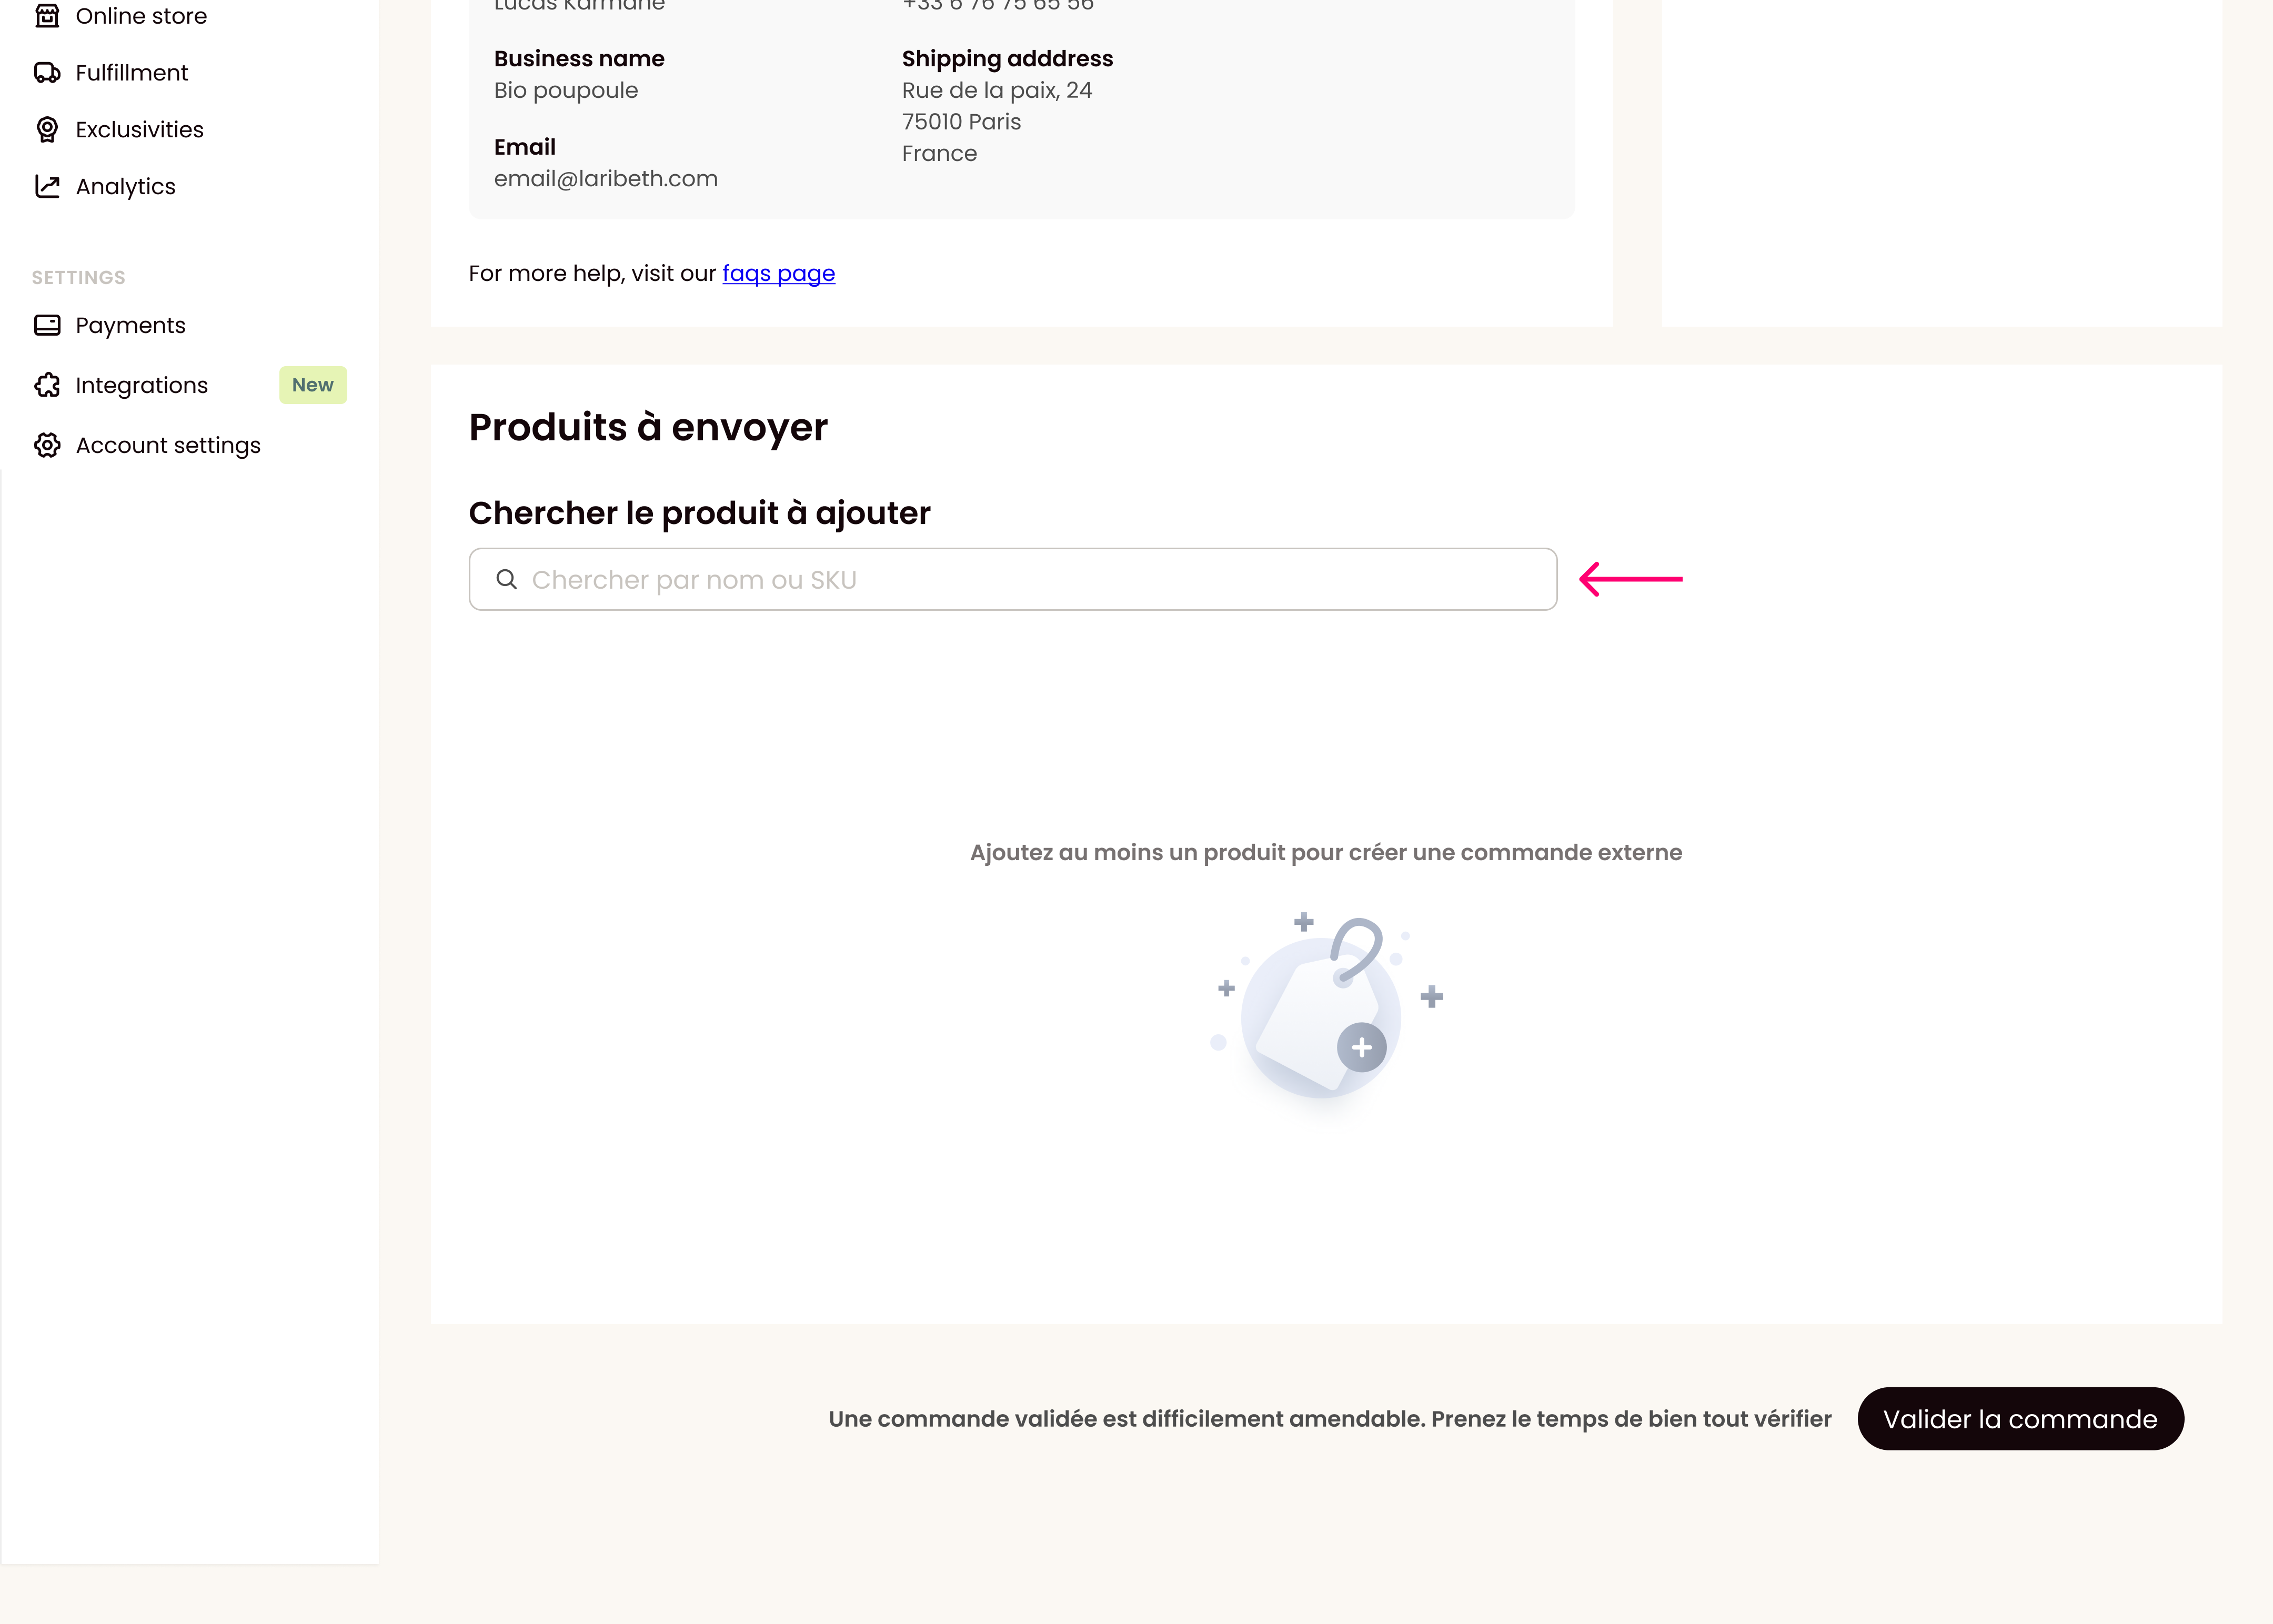
Task: Click the email@laribeth.com address text
Action: click(606, 179)
